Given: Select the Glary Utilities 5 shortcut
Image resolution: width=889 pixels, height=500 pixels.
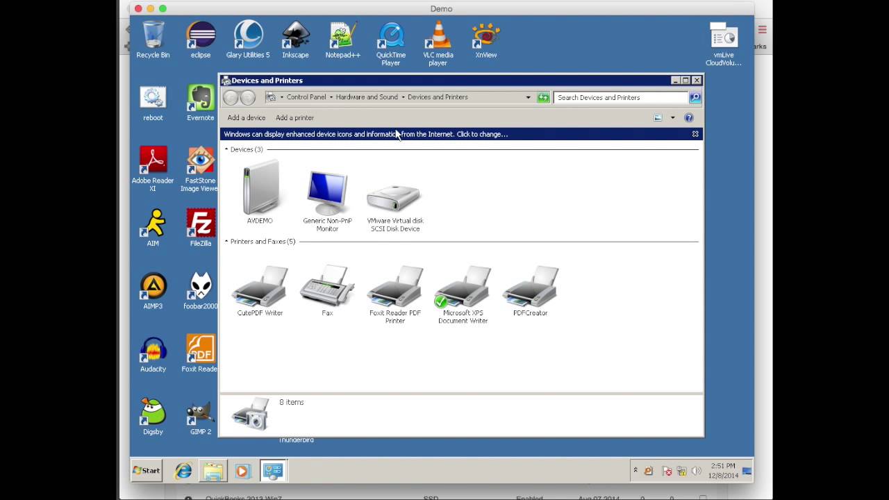Looking at the screenshot, I should pyautogui.click(x=248, y=40).
